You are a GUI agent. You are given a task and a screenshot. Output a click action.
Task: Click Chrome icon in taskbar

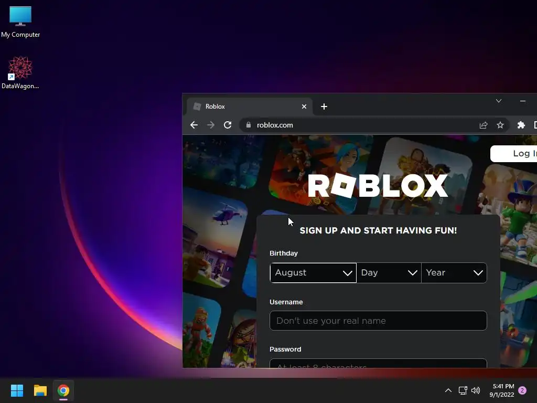click(x=63, y=390)
